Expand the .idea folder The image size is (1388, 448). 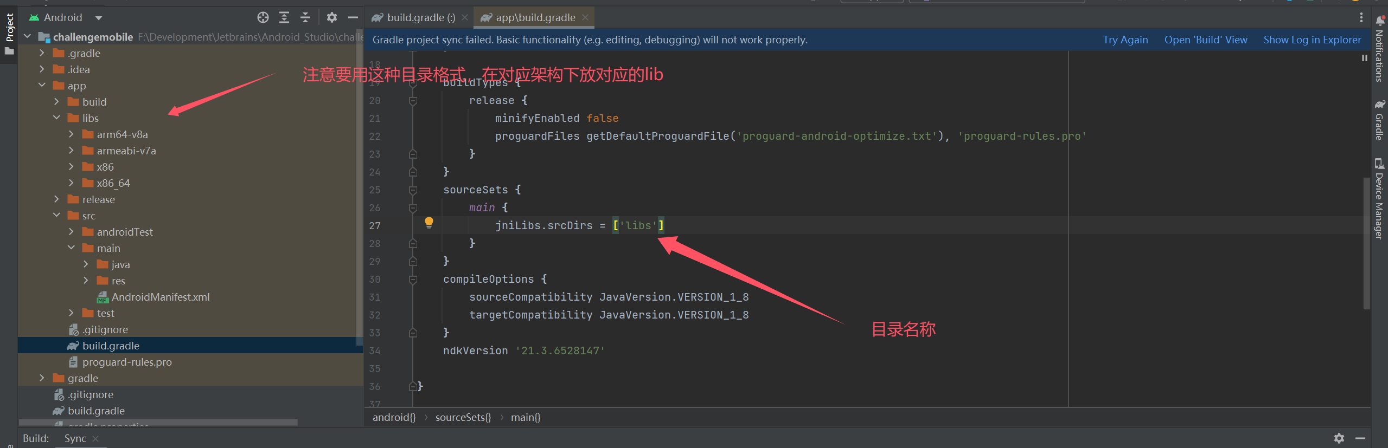coord(42,69)
